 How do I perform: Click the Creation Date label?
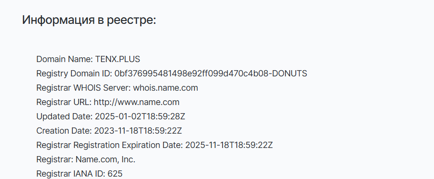pos(64,131)
